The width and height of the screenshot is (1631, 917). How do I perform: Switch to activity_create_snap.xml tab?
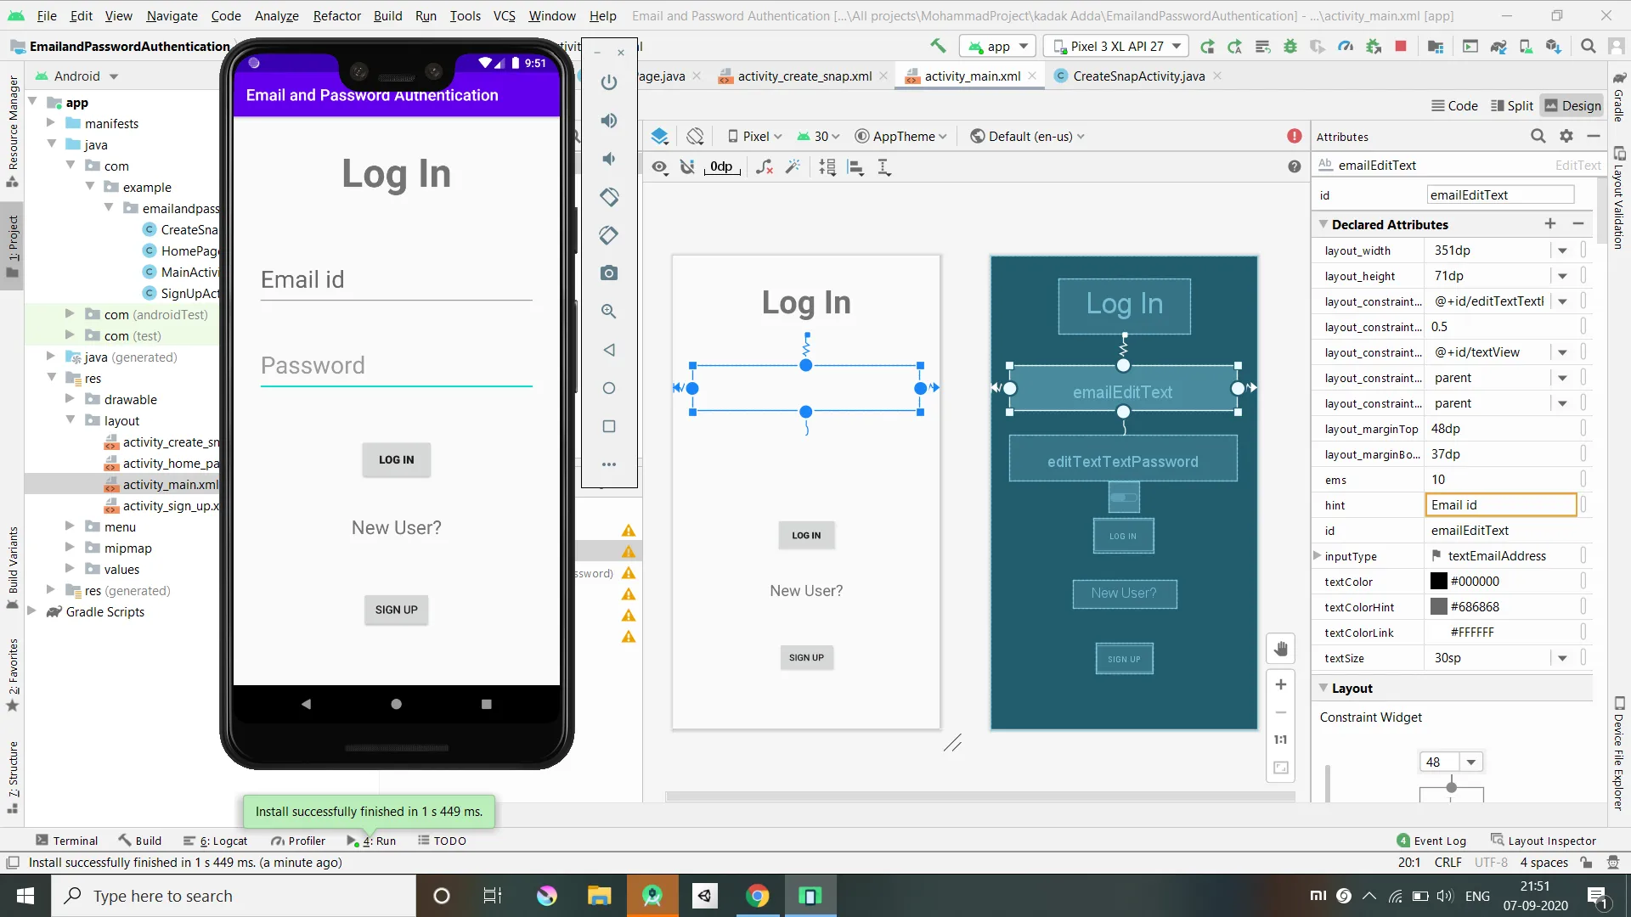pyautogui.click(x=804, y=76)
